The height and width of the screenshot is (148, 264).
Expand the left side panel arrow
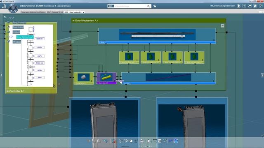pos(1,75)
